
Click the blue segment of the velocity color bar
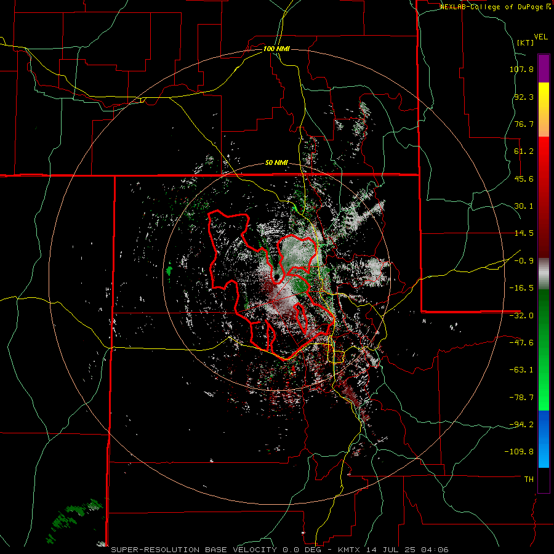[x=544, y=439]
